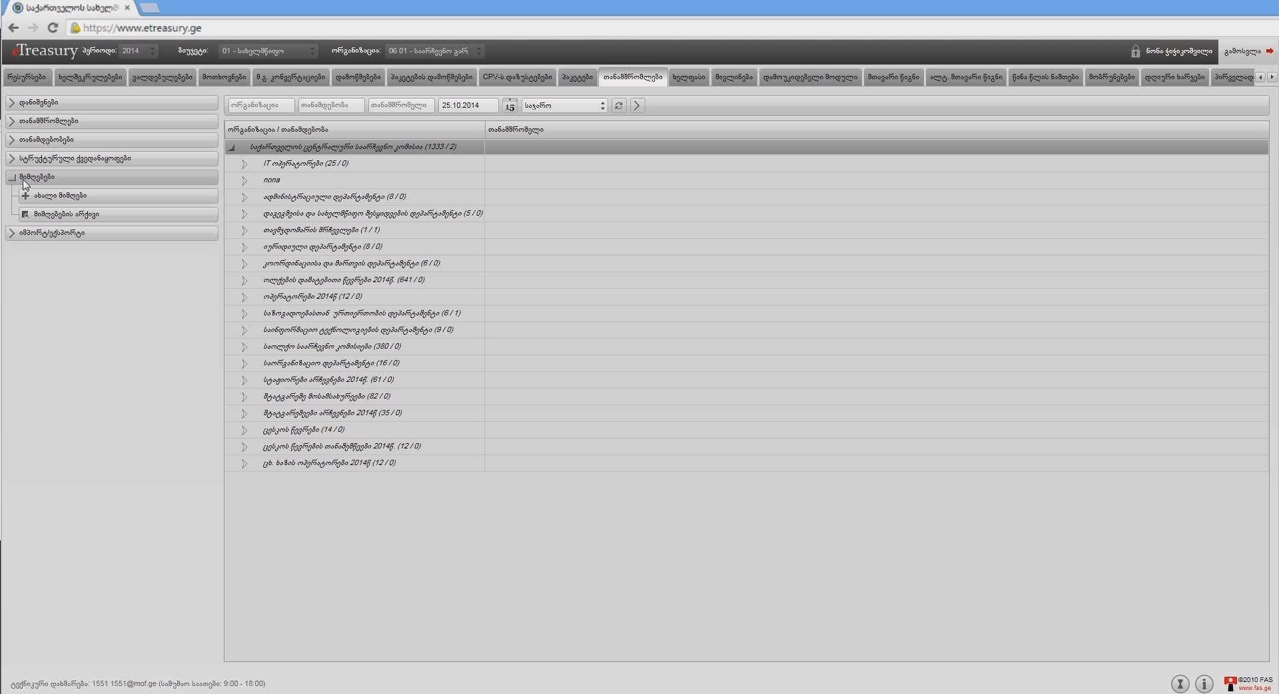Click the info icon in the footer

tap(1204, 683)
